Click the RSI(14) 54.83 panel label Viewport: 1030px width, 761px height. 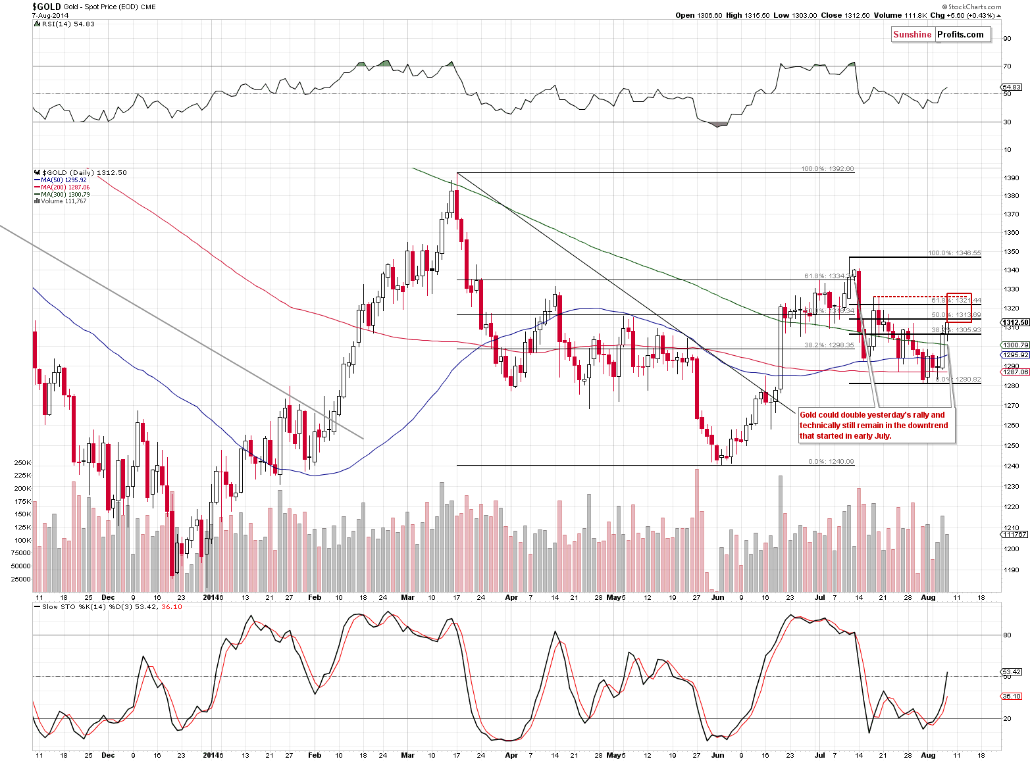pyautogui.click(x=68, y=24)
